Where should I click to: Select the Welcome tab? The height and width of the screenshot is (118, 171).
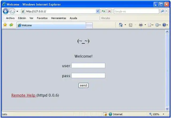click(51, 25)
